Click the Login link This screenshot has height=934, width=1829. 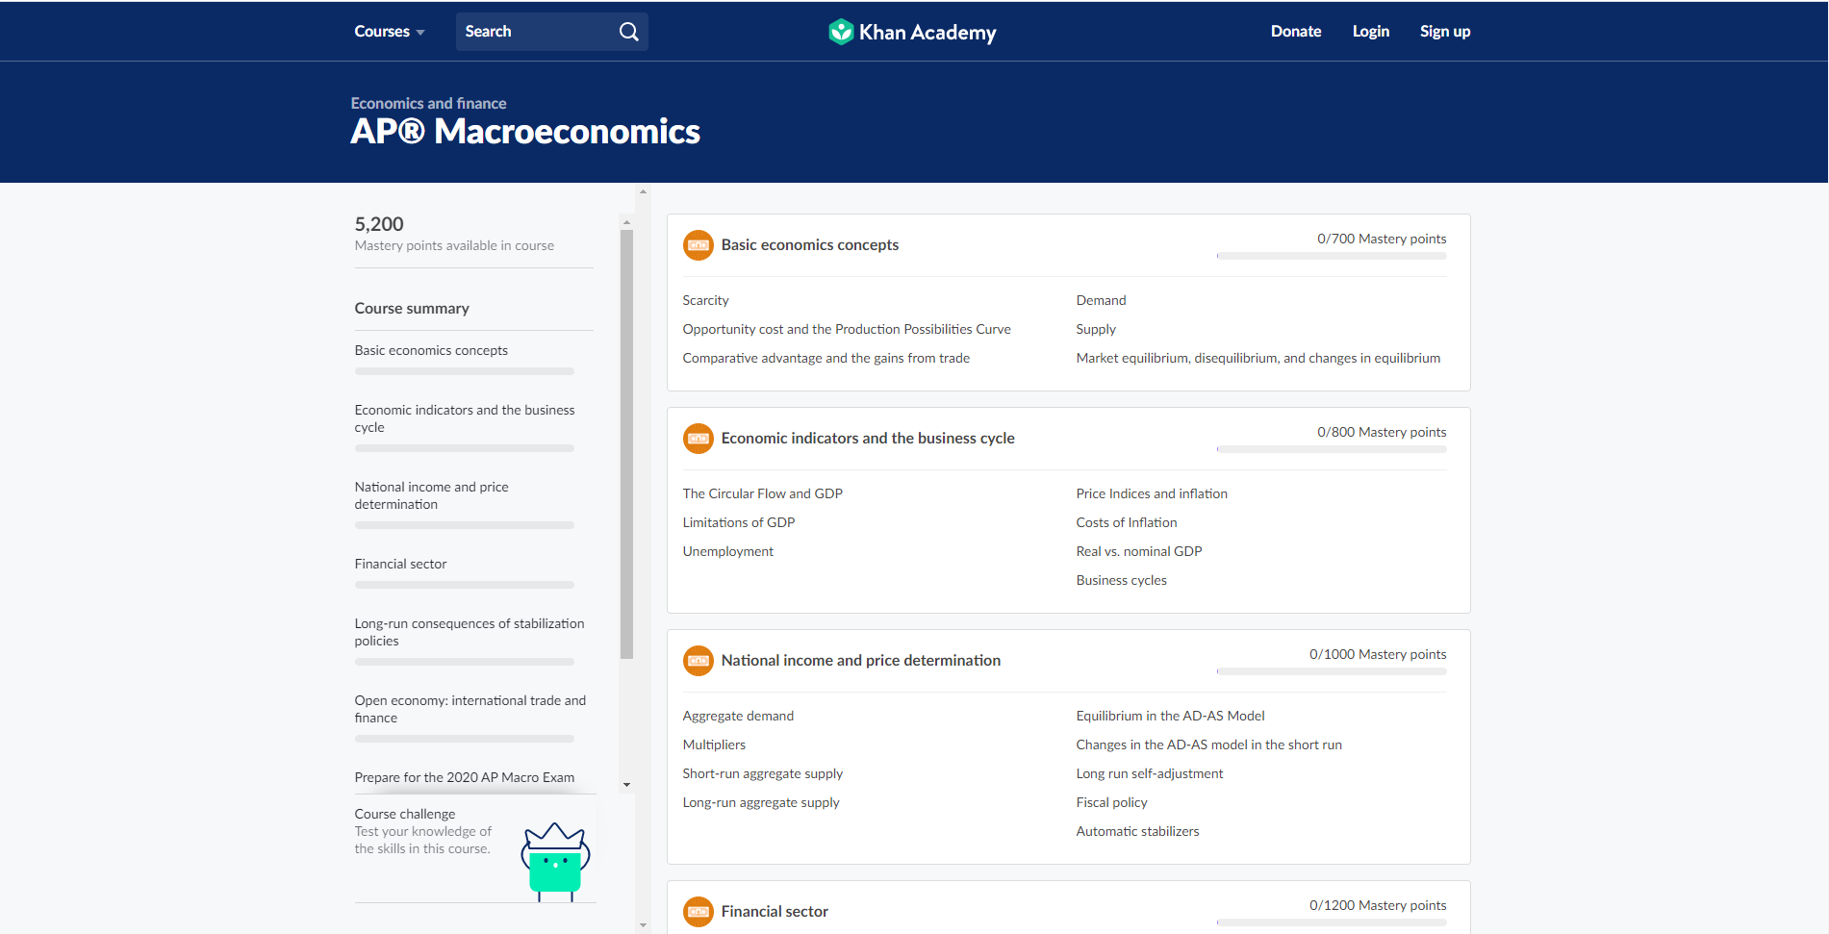tap(1371, 32)
